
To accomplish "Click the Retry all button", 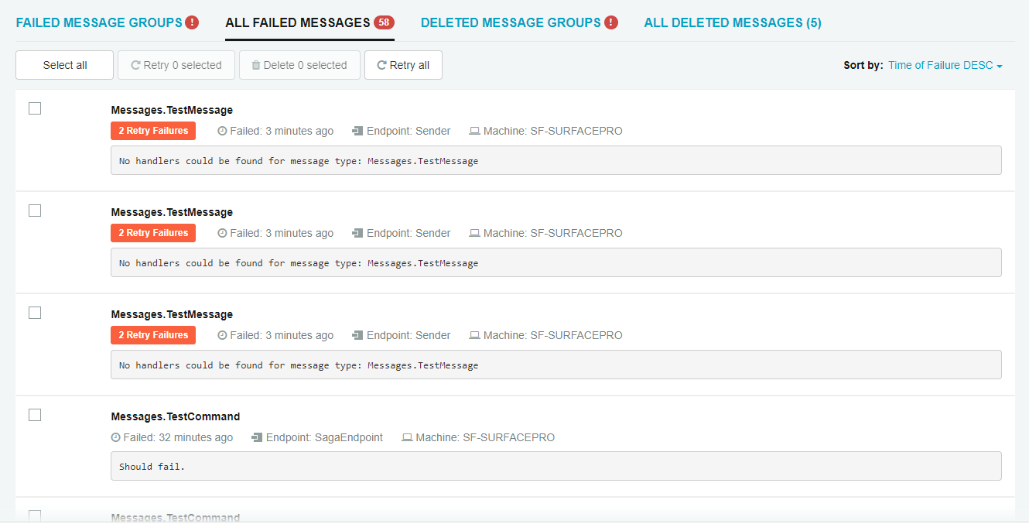I will tap(403, 66).
